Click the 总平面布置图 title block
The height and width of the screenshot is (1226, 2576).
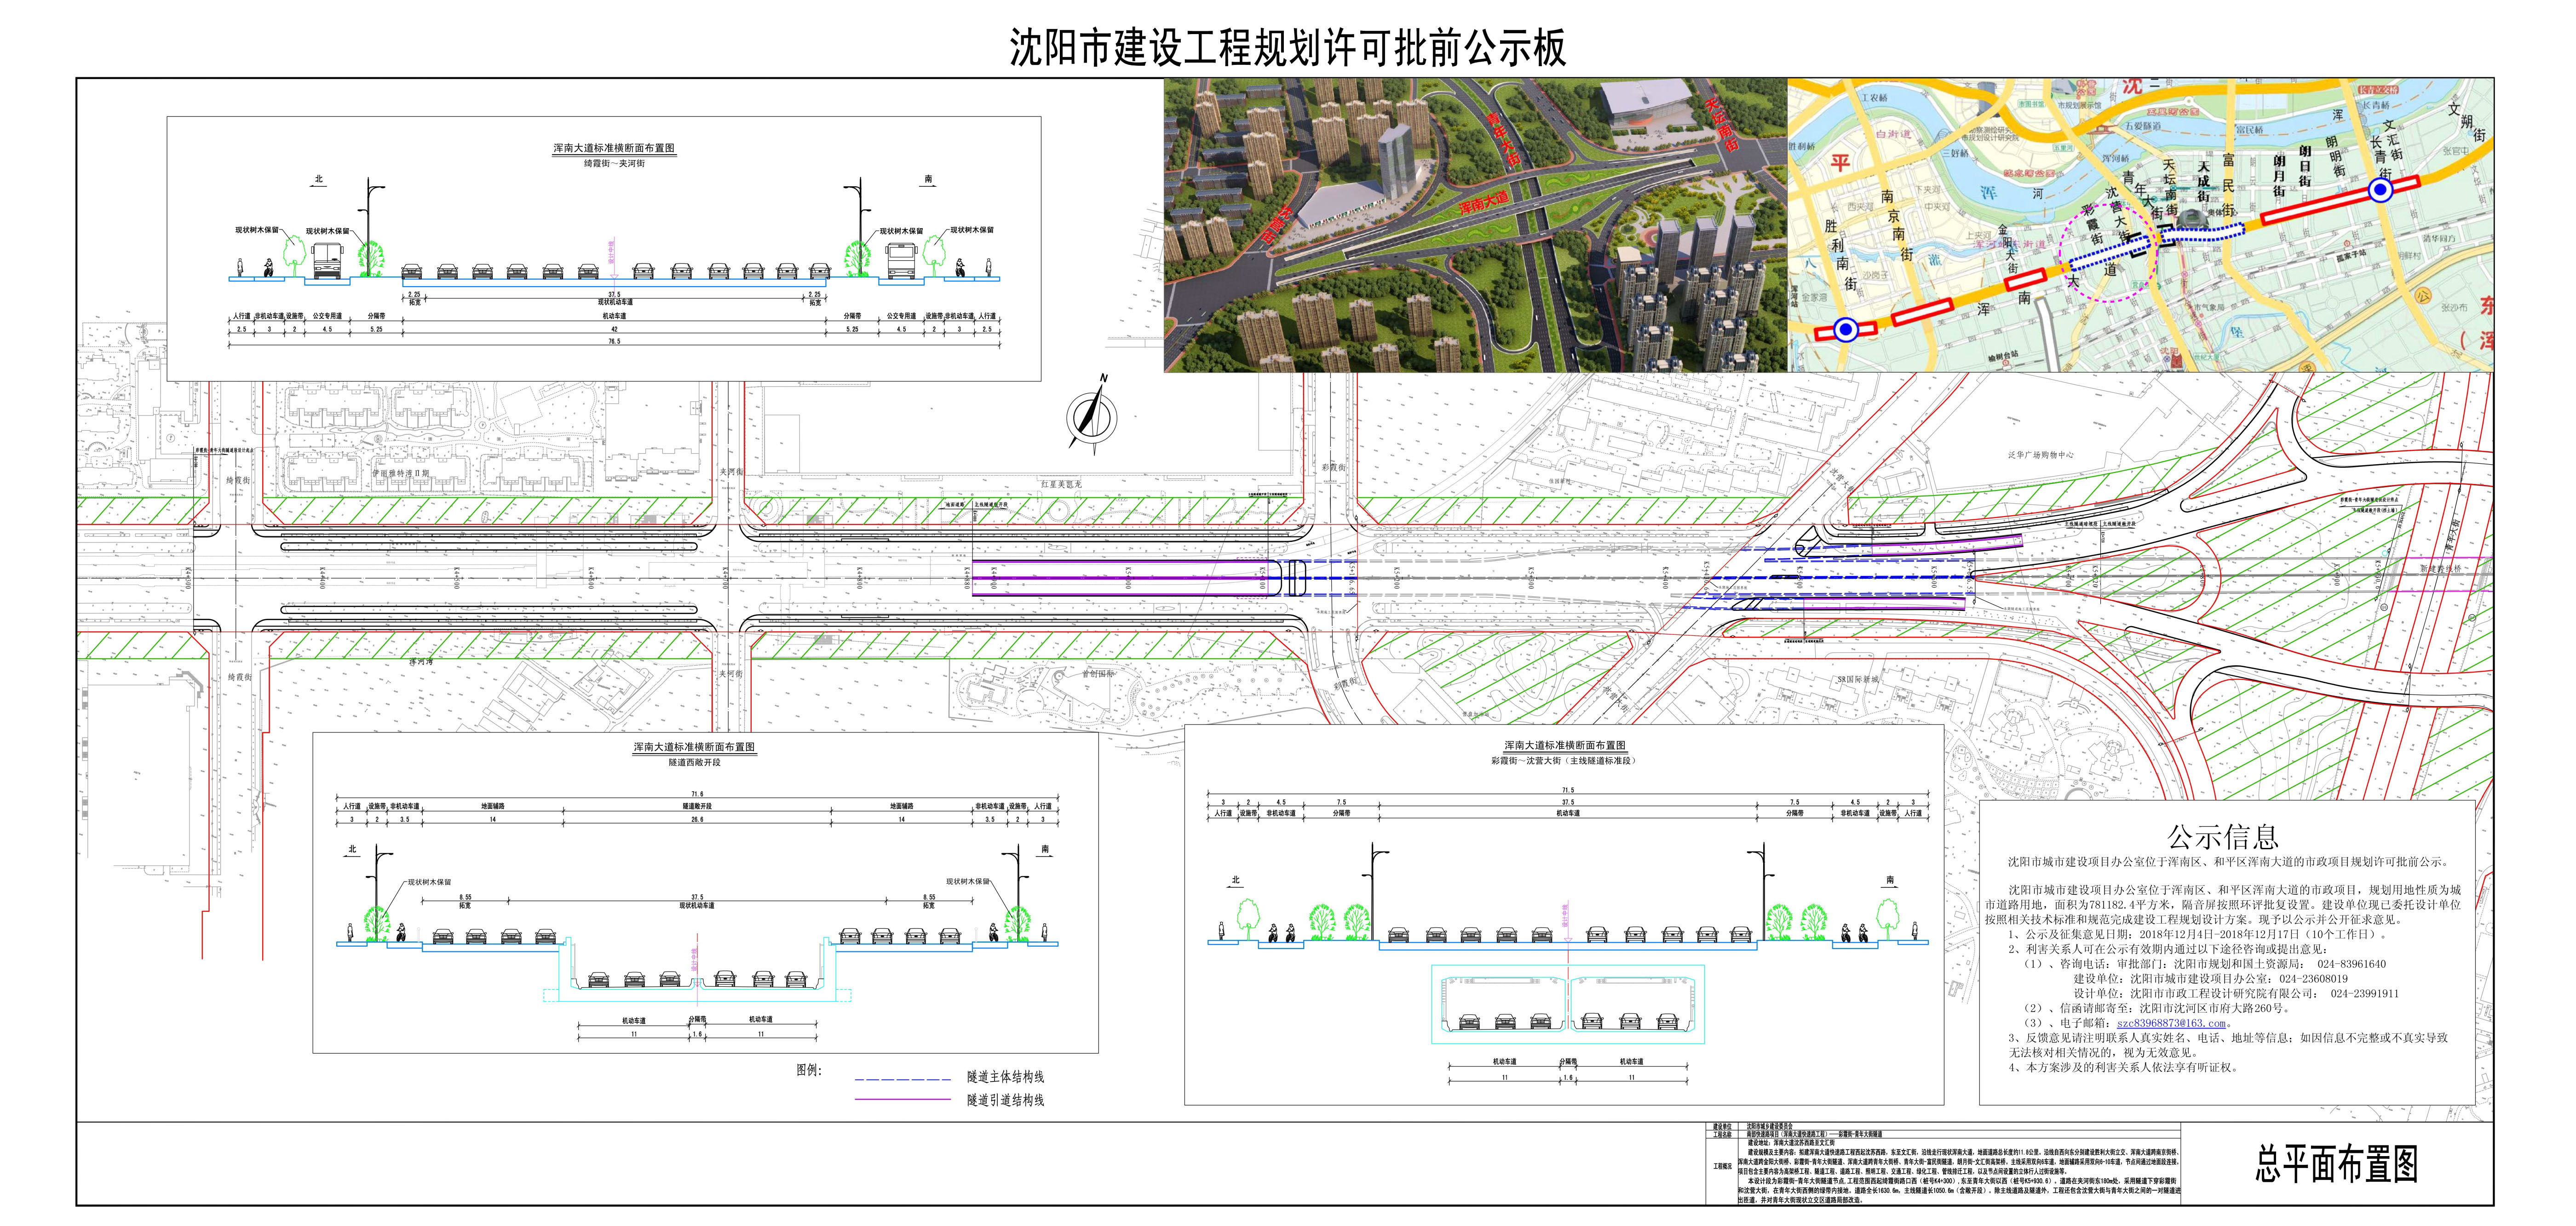pos(2336,1164)
